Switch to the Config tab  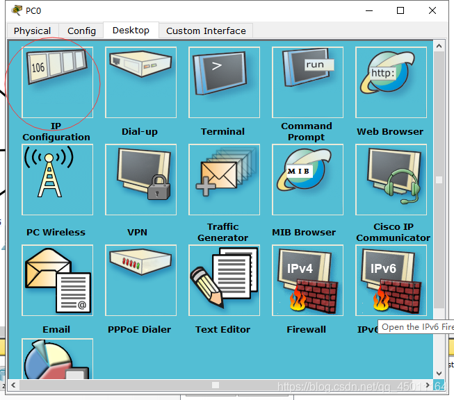[81, 31]
